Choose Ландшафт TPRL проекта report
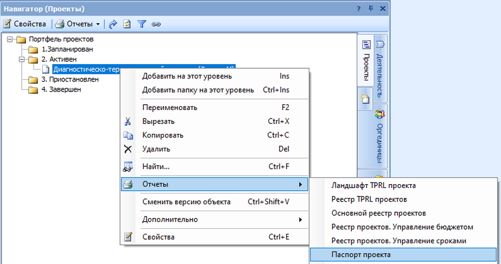This screenshot has height=264, width=501. pos(373,186)
